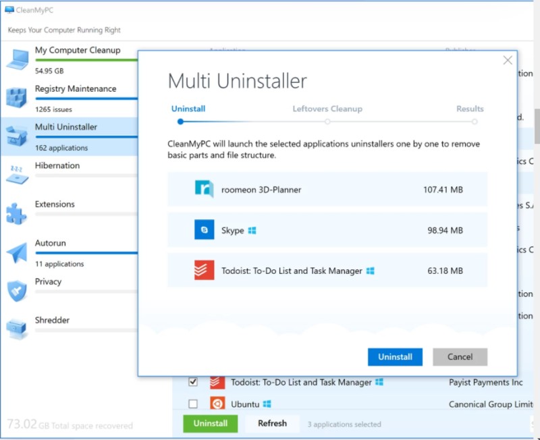This screenshot has height=440, width=540.
Task: Click the green Uninstall button
Action: coord(210,424)
